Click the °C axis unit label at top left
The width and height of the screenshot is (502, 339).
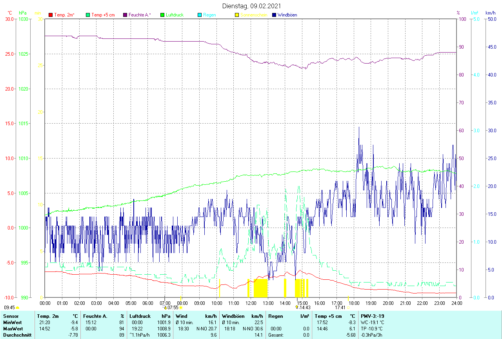10,13
